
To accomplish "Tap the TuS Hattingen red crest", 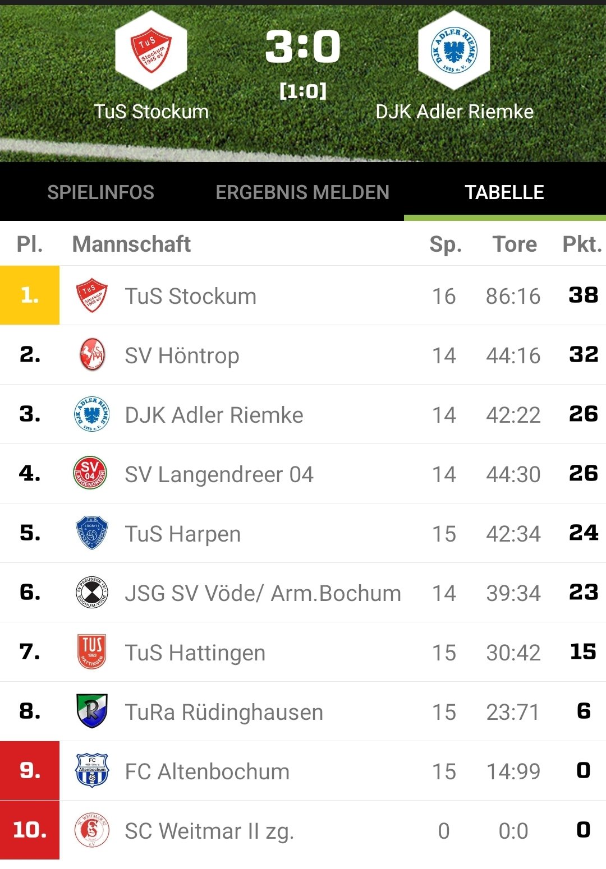I will point(91,651).
